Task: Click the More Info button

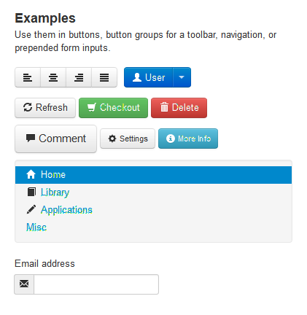Action: [188, 139]
